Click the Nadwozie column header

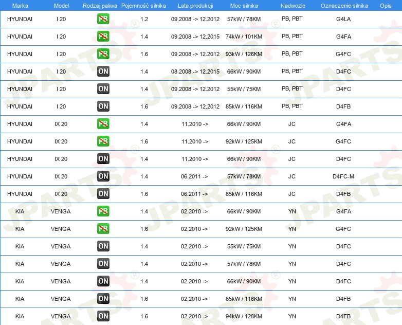point(293,6)
